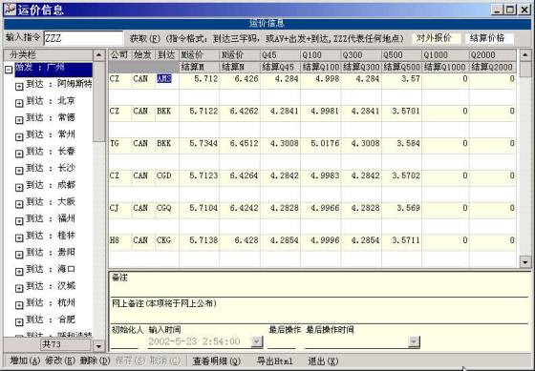Click the 输入指令 input field
Screen dimensions: 535x371
tap(83, 38)
